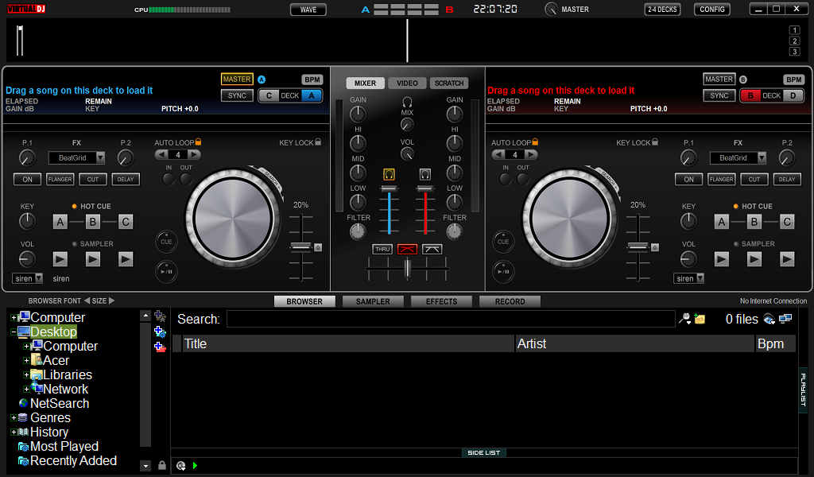Toggle left deck CUT effect
The image size is (814, 477).
pyautogui.click(x=93, y=179)
